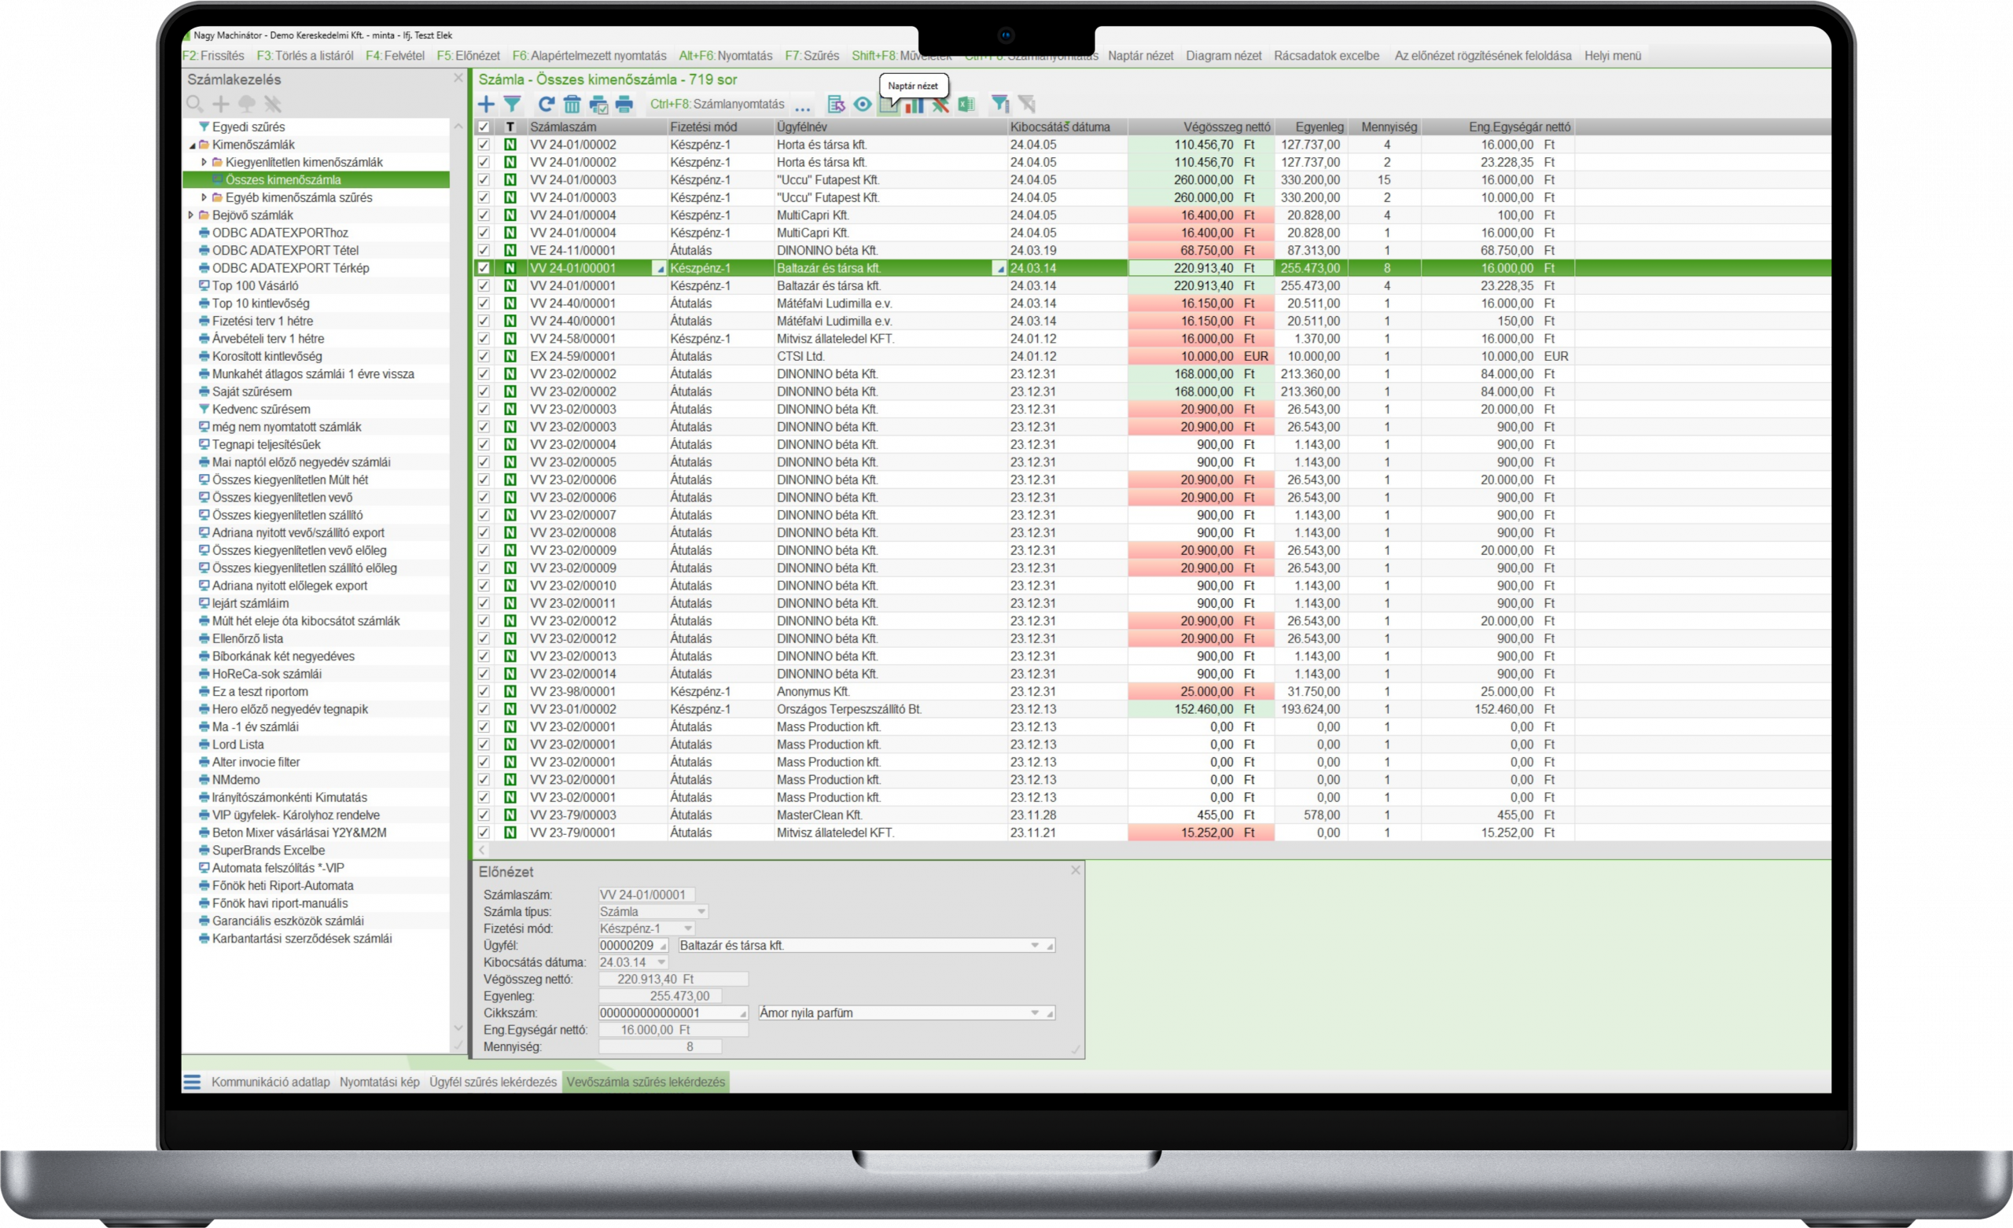The width and height of the screenshot is (2013, 1228).
Task: Switch to the Nyomtatási kép tab
Action: (x=379, y=1082)
